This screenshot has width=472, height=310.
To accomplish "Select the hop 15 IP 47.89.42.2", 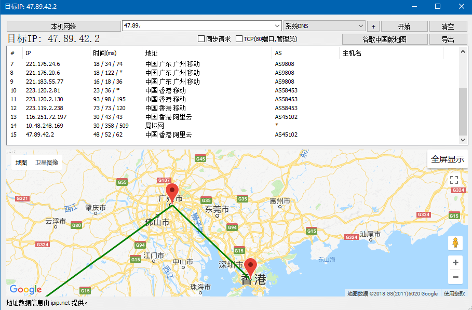I will point(40,134).
